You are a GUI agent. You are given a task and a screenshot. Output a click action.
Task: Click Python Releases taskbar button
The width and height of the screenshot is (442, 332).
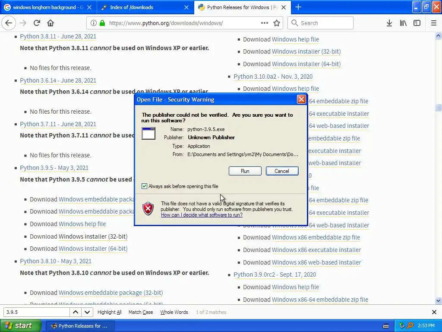click(80, 326)
